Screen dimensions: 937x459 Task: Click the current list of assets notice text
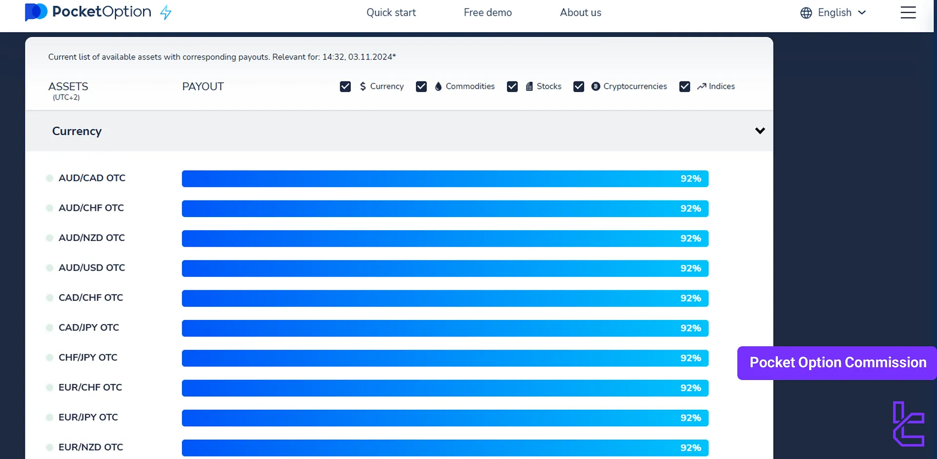pyautogui.click(x=222, y=57)
